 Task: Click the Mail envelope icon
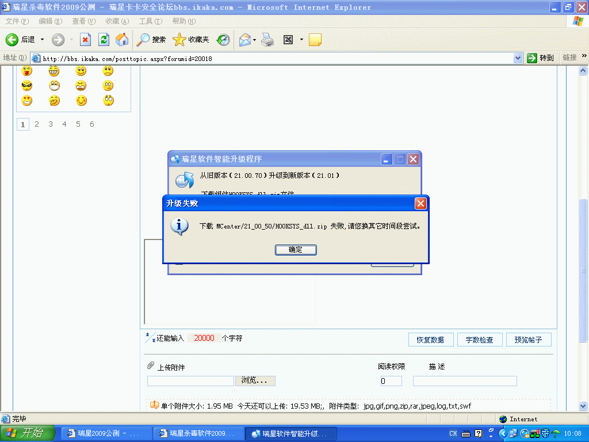tap(245, 40)
